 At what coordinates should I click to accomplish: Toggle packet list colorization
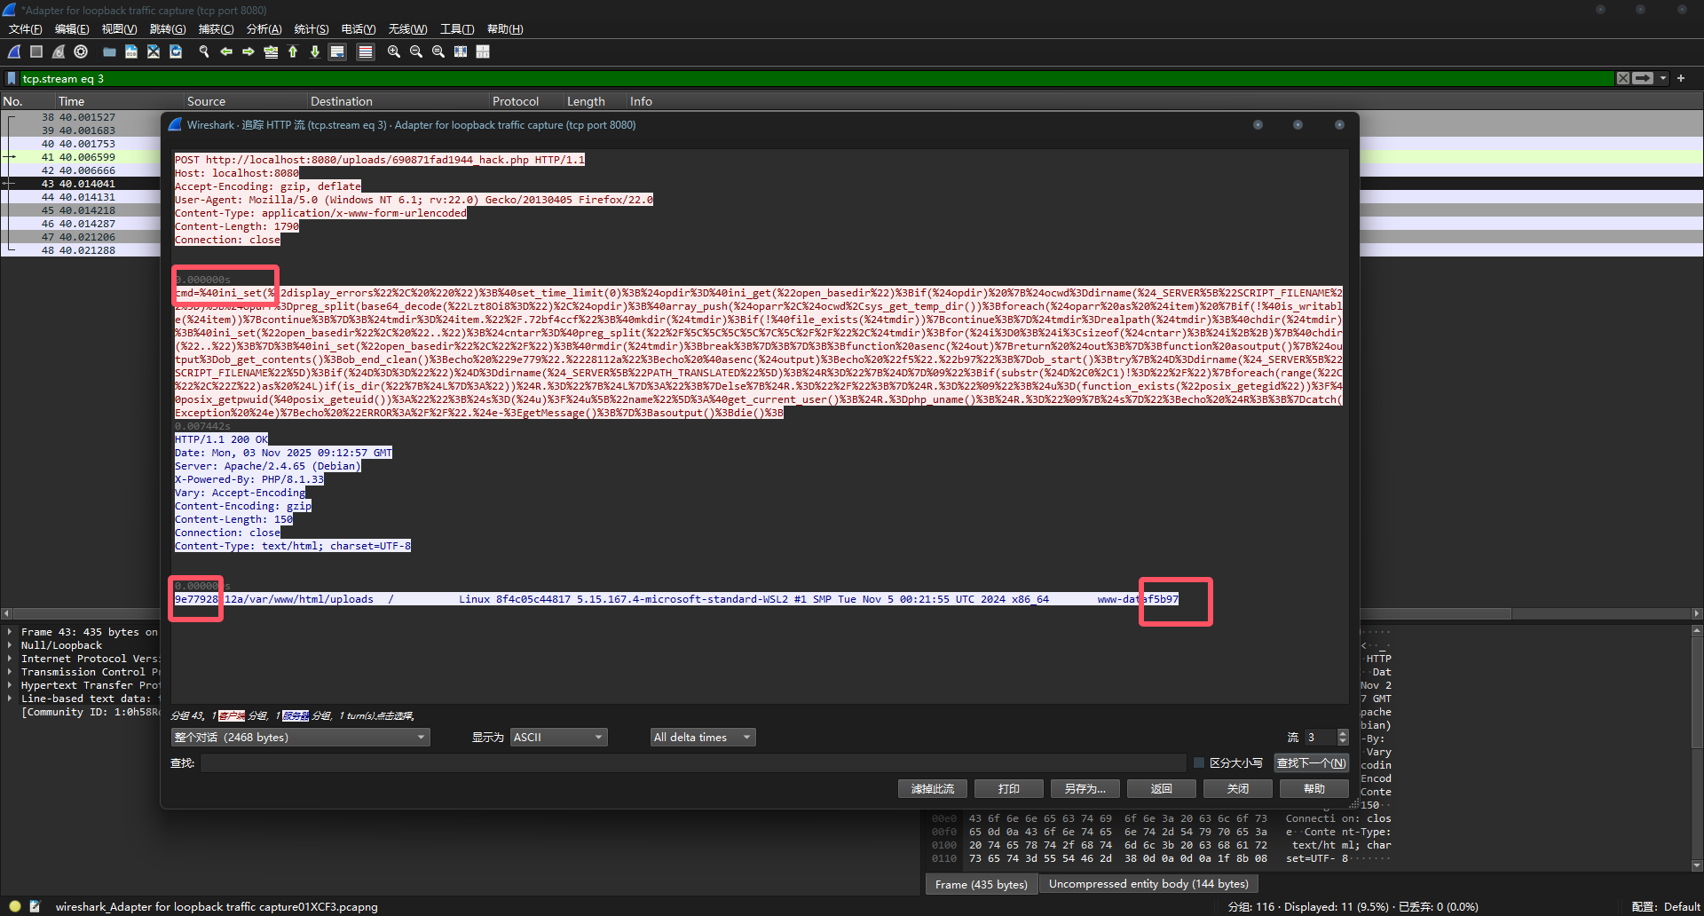click(x=365, y=52)
